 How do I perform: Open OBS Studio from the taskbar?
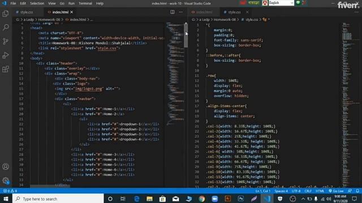tap(293, 198)
